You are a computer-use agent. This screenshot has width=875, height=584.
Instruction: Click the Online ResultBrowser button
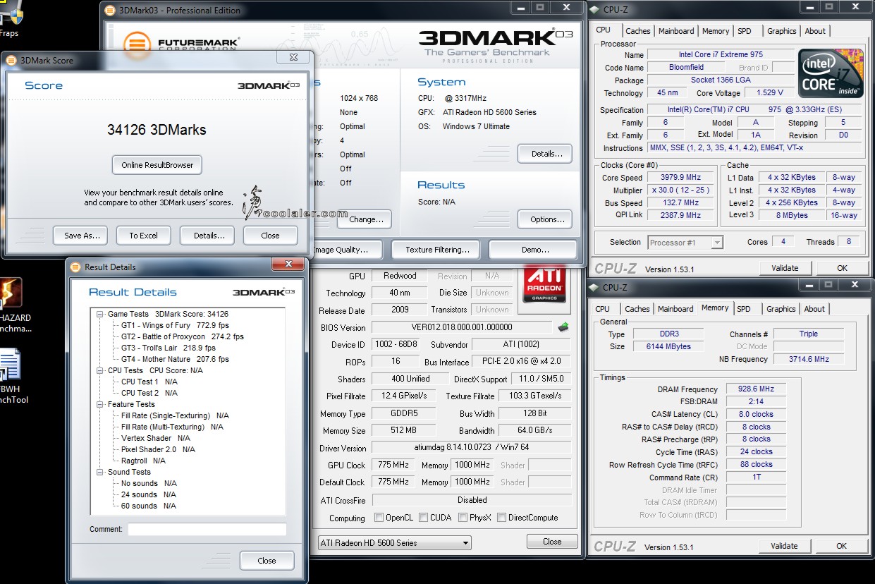coord(157,165)
